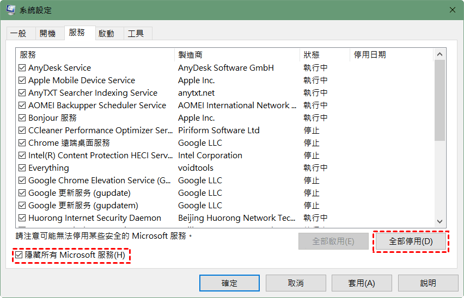Close the 系統設定 window
This screenshot has width=464, height=298.
coord(453,10)
